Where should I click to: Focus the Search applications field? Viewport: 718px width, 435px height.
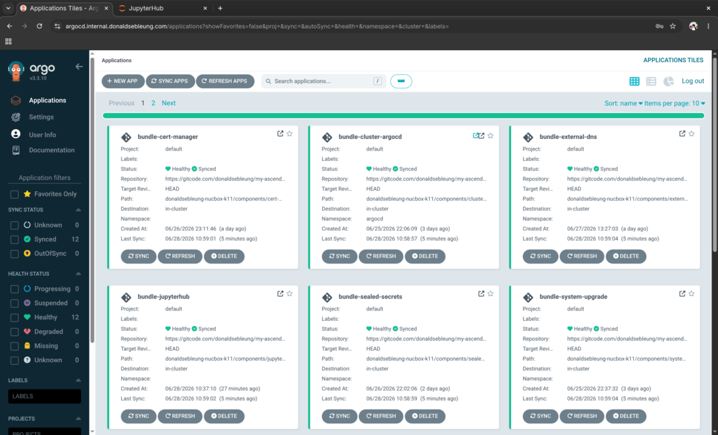pyautogui.click(x=323, y=81)
